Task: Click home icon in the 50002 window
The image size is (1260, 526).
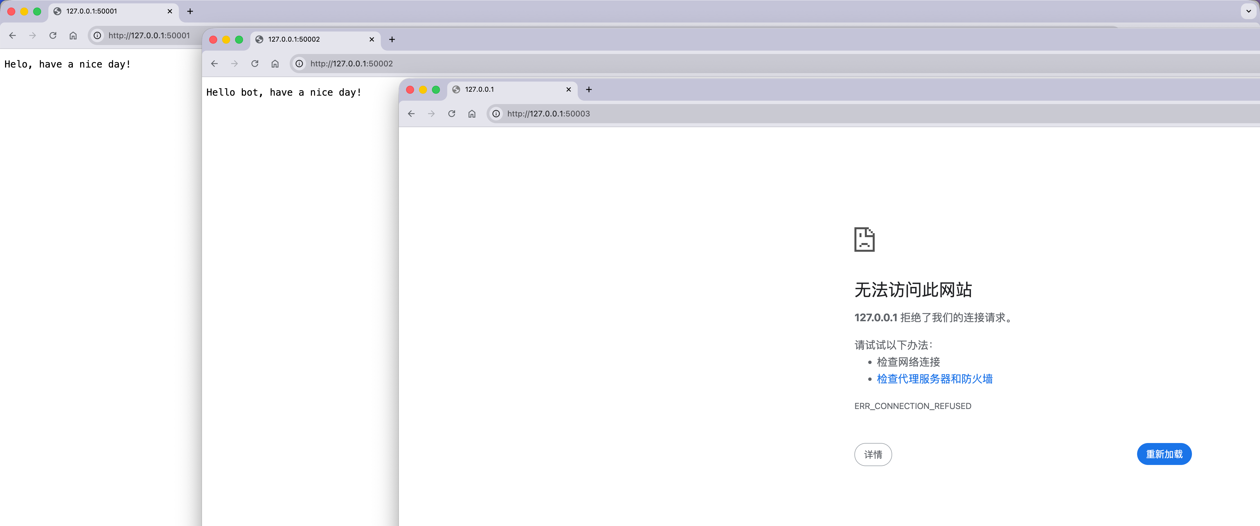Action: 275,64
